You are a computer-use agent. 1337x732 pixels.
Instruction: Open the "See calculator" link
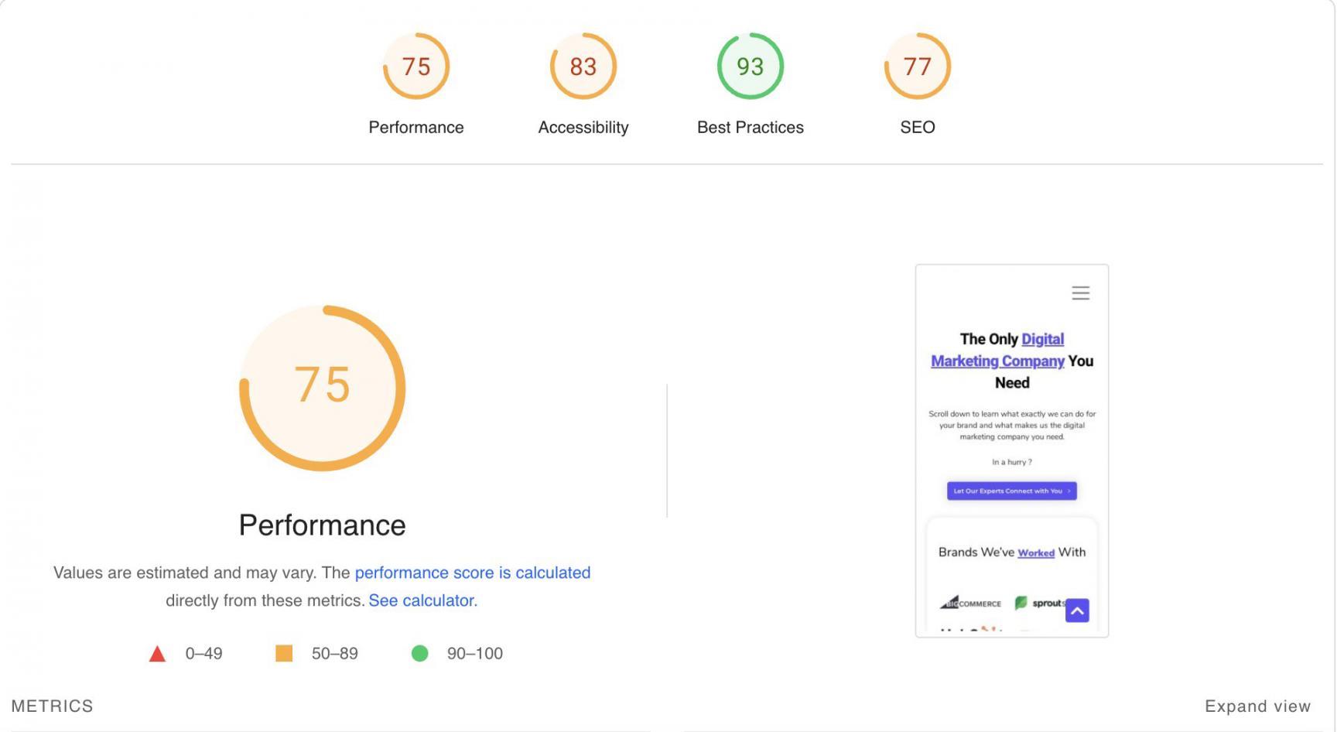(x=421, y=600)
